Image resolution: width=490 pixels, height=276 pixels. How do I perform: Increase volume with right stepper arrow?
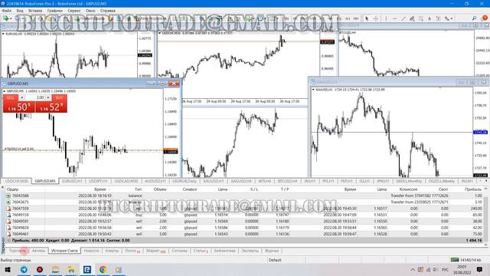click(48, 97)
